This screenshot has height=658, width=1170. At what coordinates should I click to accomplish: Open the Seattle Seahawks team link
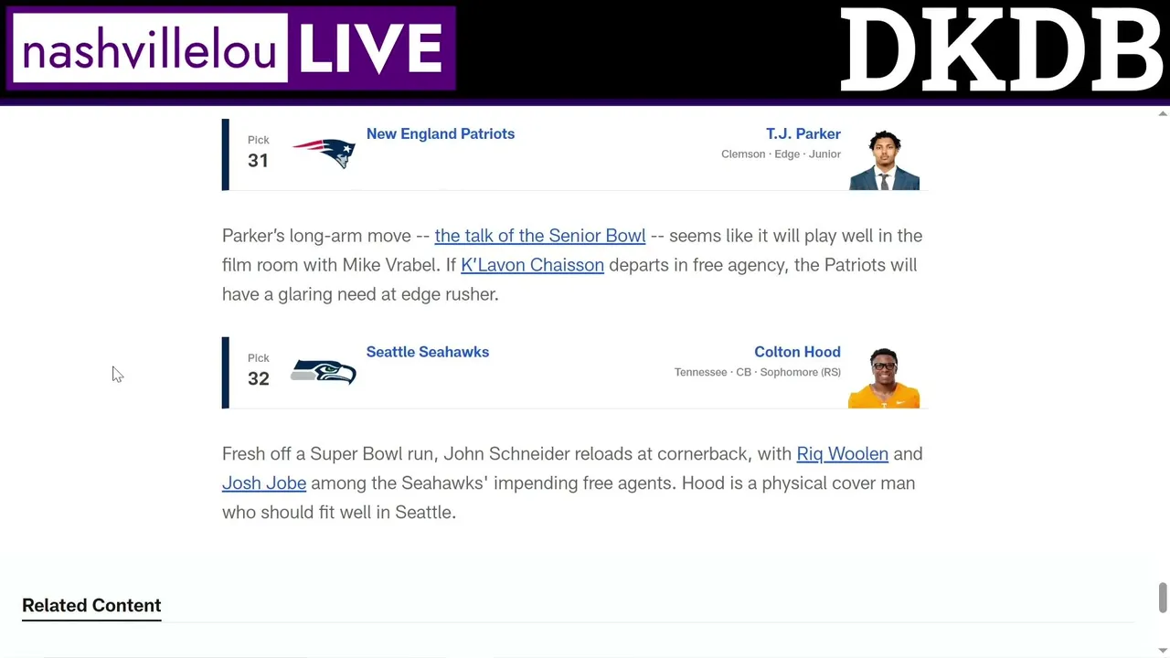coord(428,352)
